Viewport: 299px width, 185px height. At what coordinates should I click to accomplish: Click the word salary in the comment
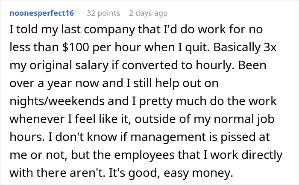92,65
